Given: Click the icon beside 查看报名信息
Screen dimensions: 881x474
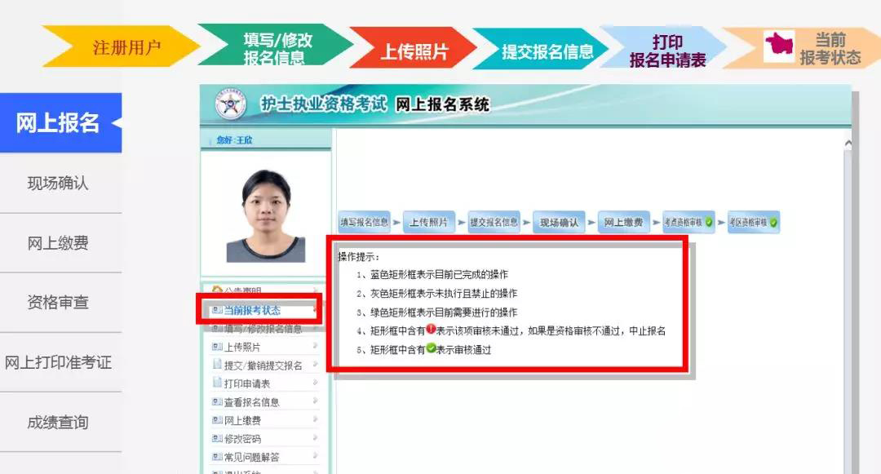Looking at the screenshot, I should tap(217, 402).
